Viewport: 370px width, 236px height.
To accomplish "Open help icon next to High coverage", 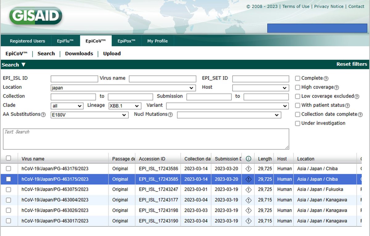I will [336, 88].
